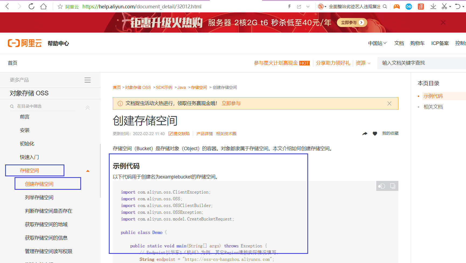Click the scissors screenshot tool icon
This screenshot has height=263, width=466.
tap(444, 6)
